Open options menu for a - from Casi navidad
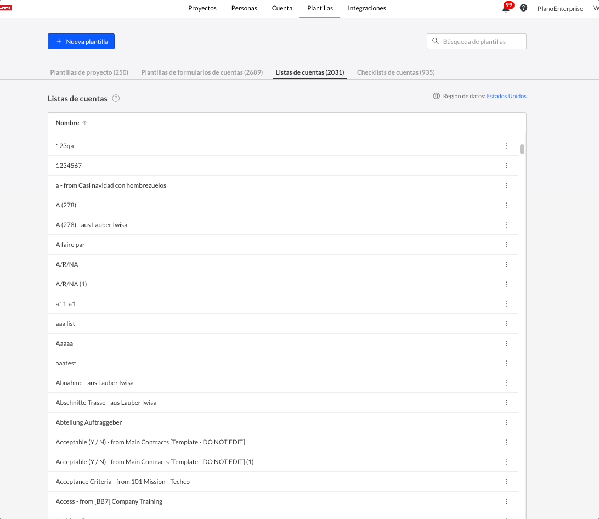Screen dimensions: 599x519 pyautogui.click(x=506, y=185)
